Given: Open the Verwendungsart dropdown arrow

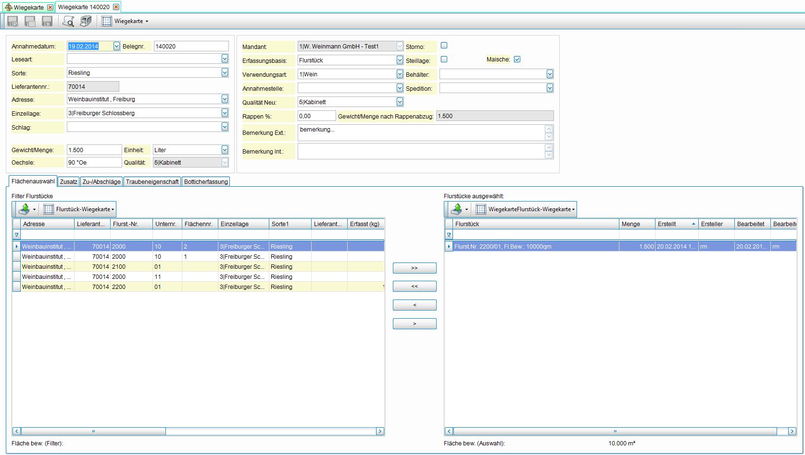Looking at the screenshot, I should coord(400,74).
